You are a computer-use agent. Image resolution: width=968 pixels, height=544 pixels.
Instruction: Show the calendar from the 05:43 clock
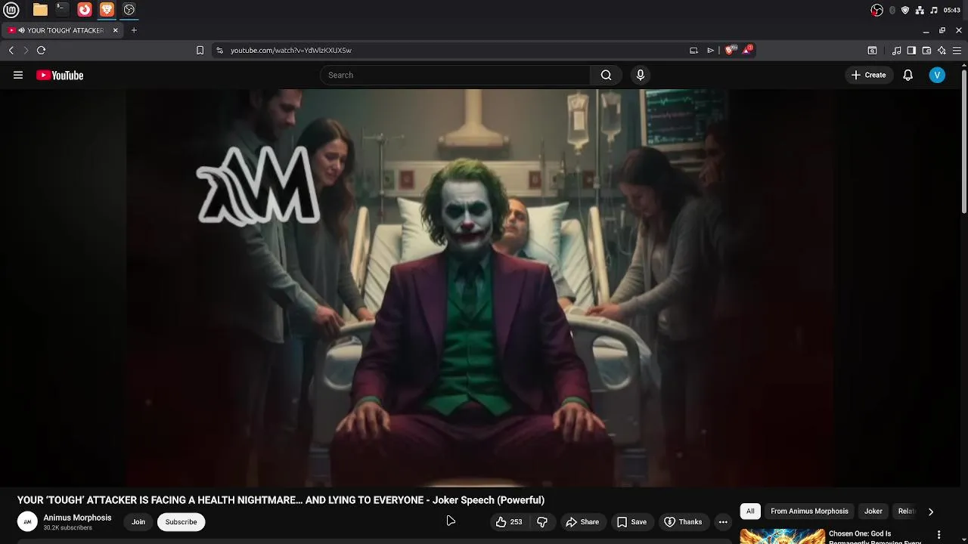pos(952,10)
